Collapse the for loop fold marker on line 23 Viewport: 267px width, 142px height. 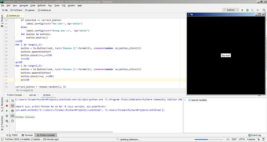coord(15,66)
